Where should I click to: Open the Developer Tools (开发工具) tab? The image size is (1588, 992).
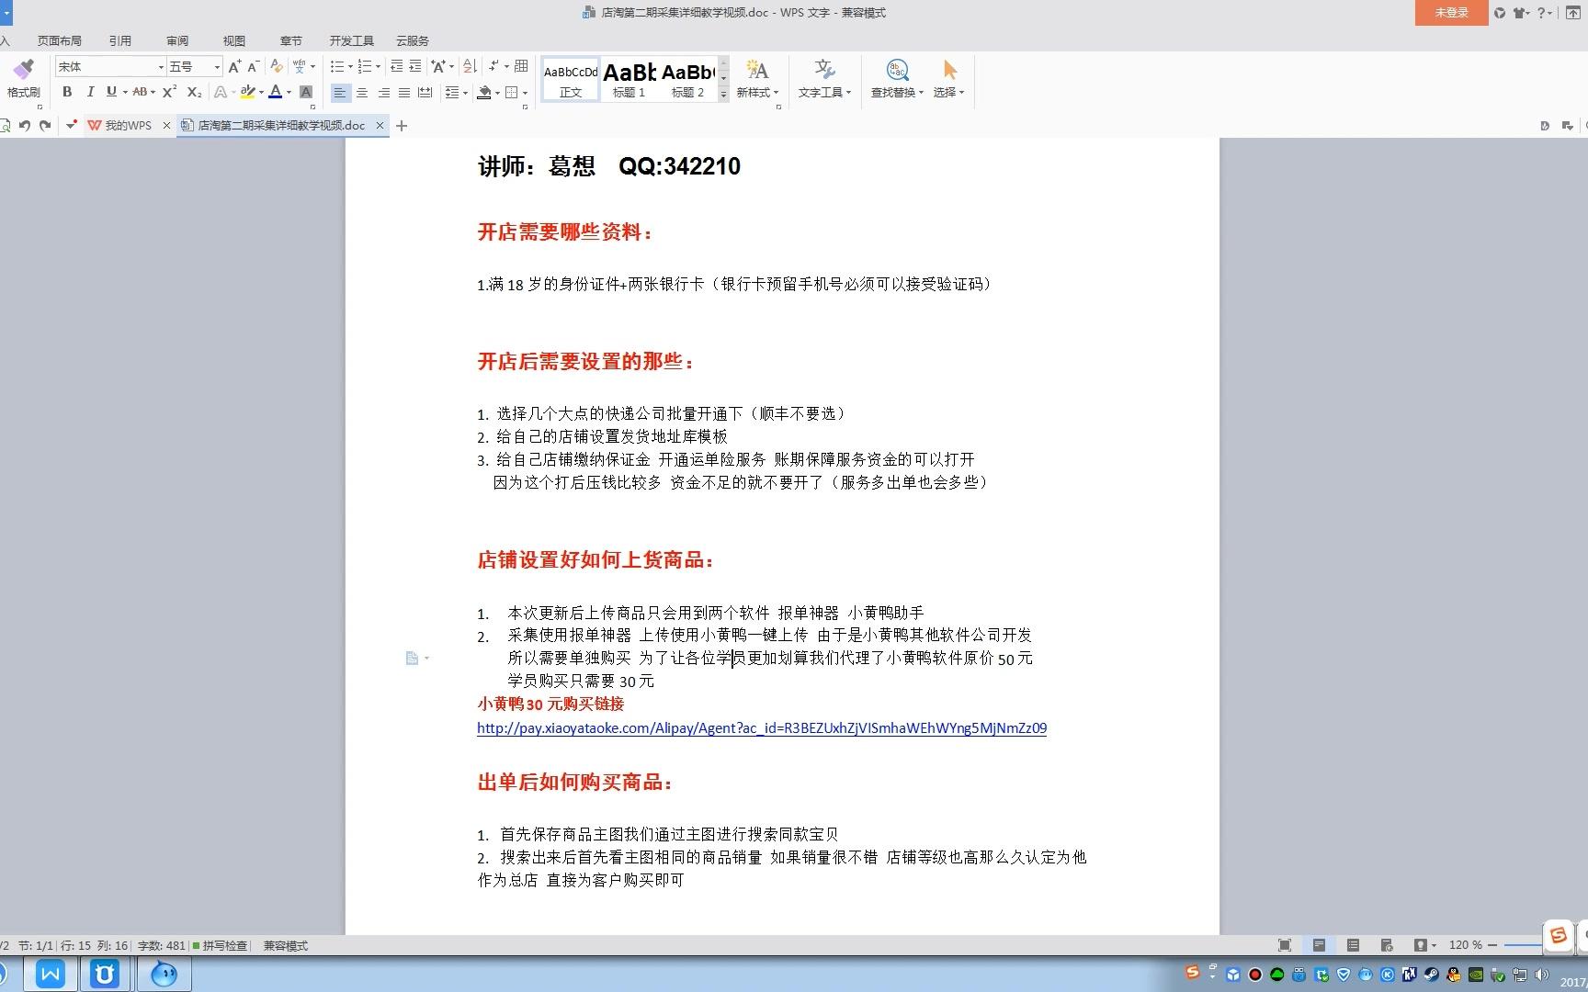(x=351, y=40)
